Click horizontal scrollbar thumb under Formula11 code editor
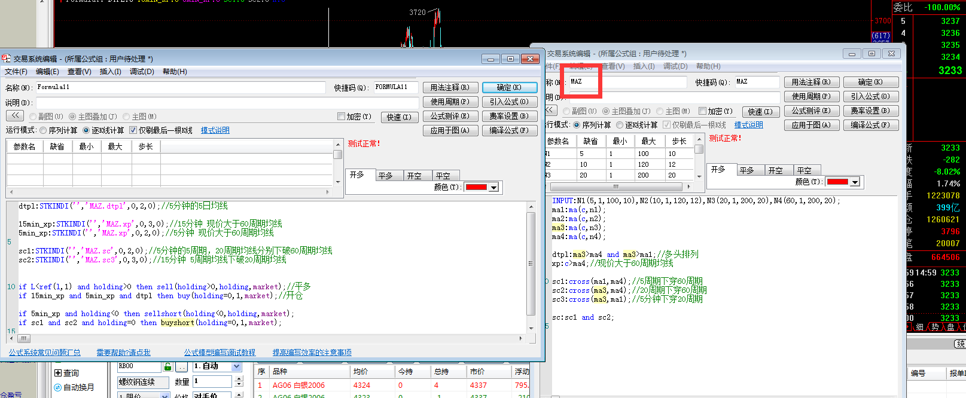 (x=25, y=338)
